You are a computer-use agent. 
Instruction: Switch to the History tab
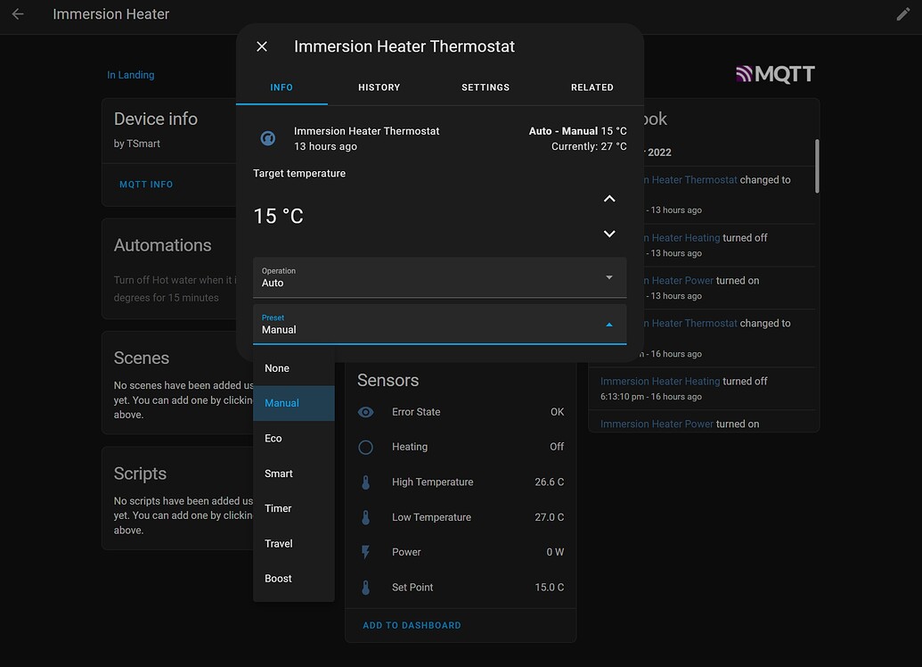click(x=379, y=87)
